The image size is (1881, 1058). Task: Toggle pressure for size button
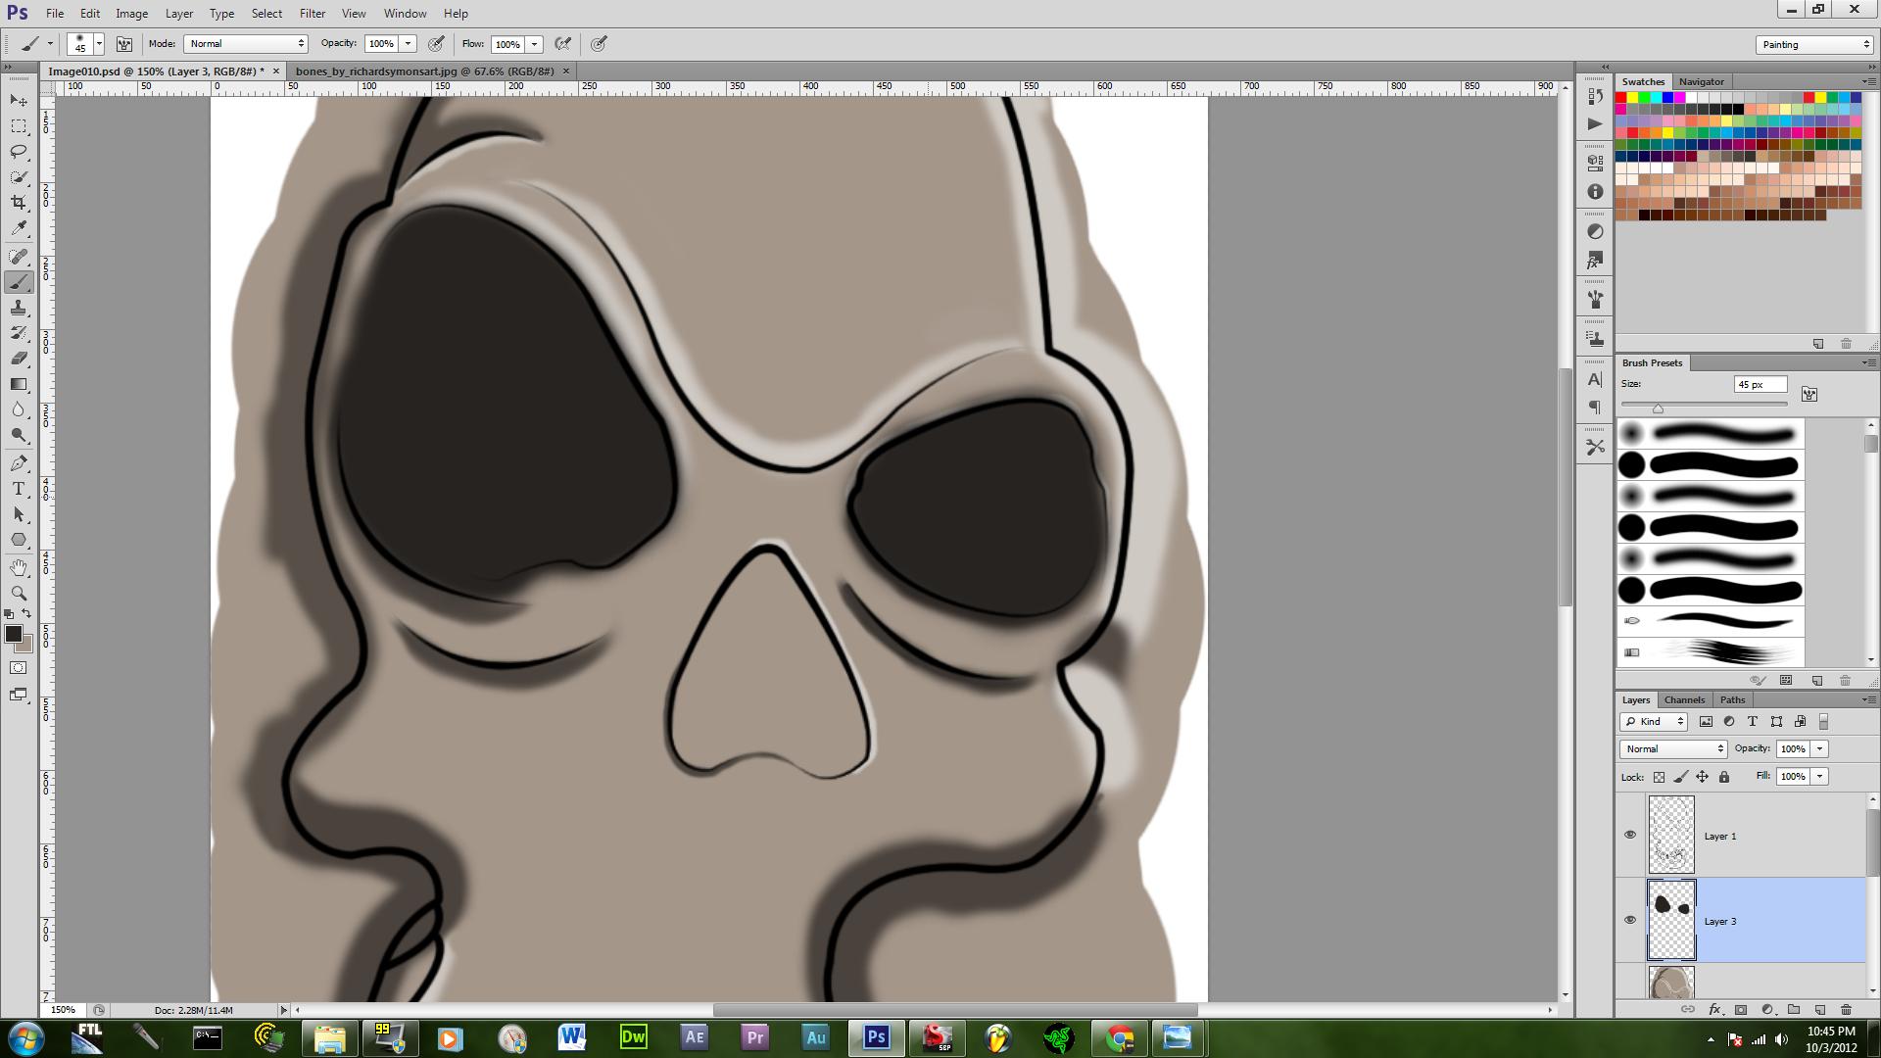click(599, 44)
